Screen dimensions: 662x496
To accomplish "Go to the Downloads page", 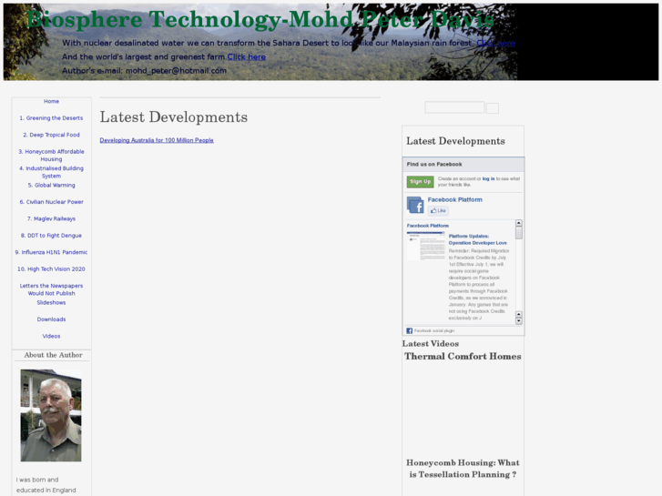I will point(52,319).
